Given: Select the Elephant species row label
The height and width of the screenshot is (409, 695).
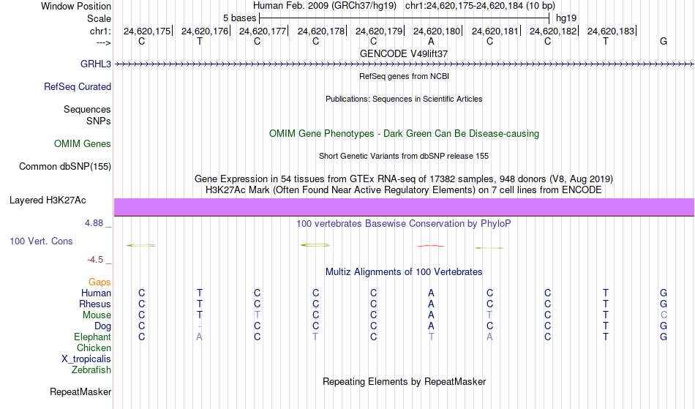Looking at the screenshot, I should pos(92,337).
